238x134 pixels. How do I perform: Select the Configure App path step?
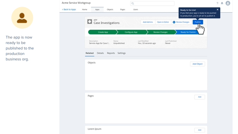(131, 32)
